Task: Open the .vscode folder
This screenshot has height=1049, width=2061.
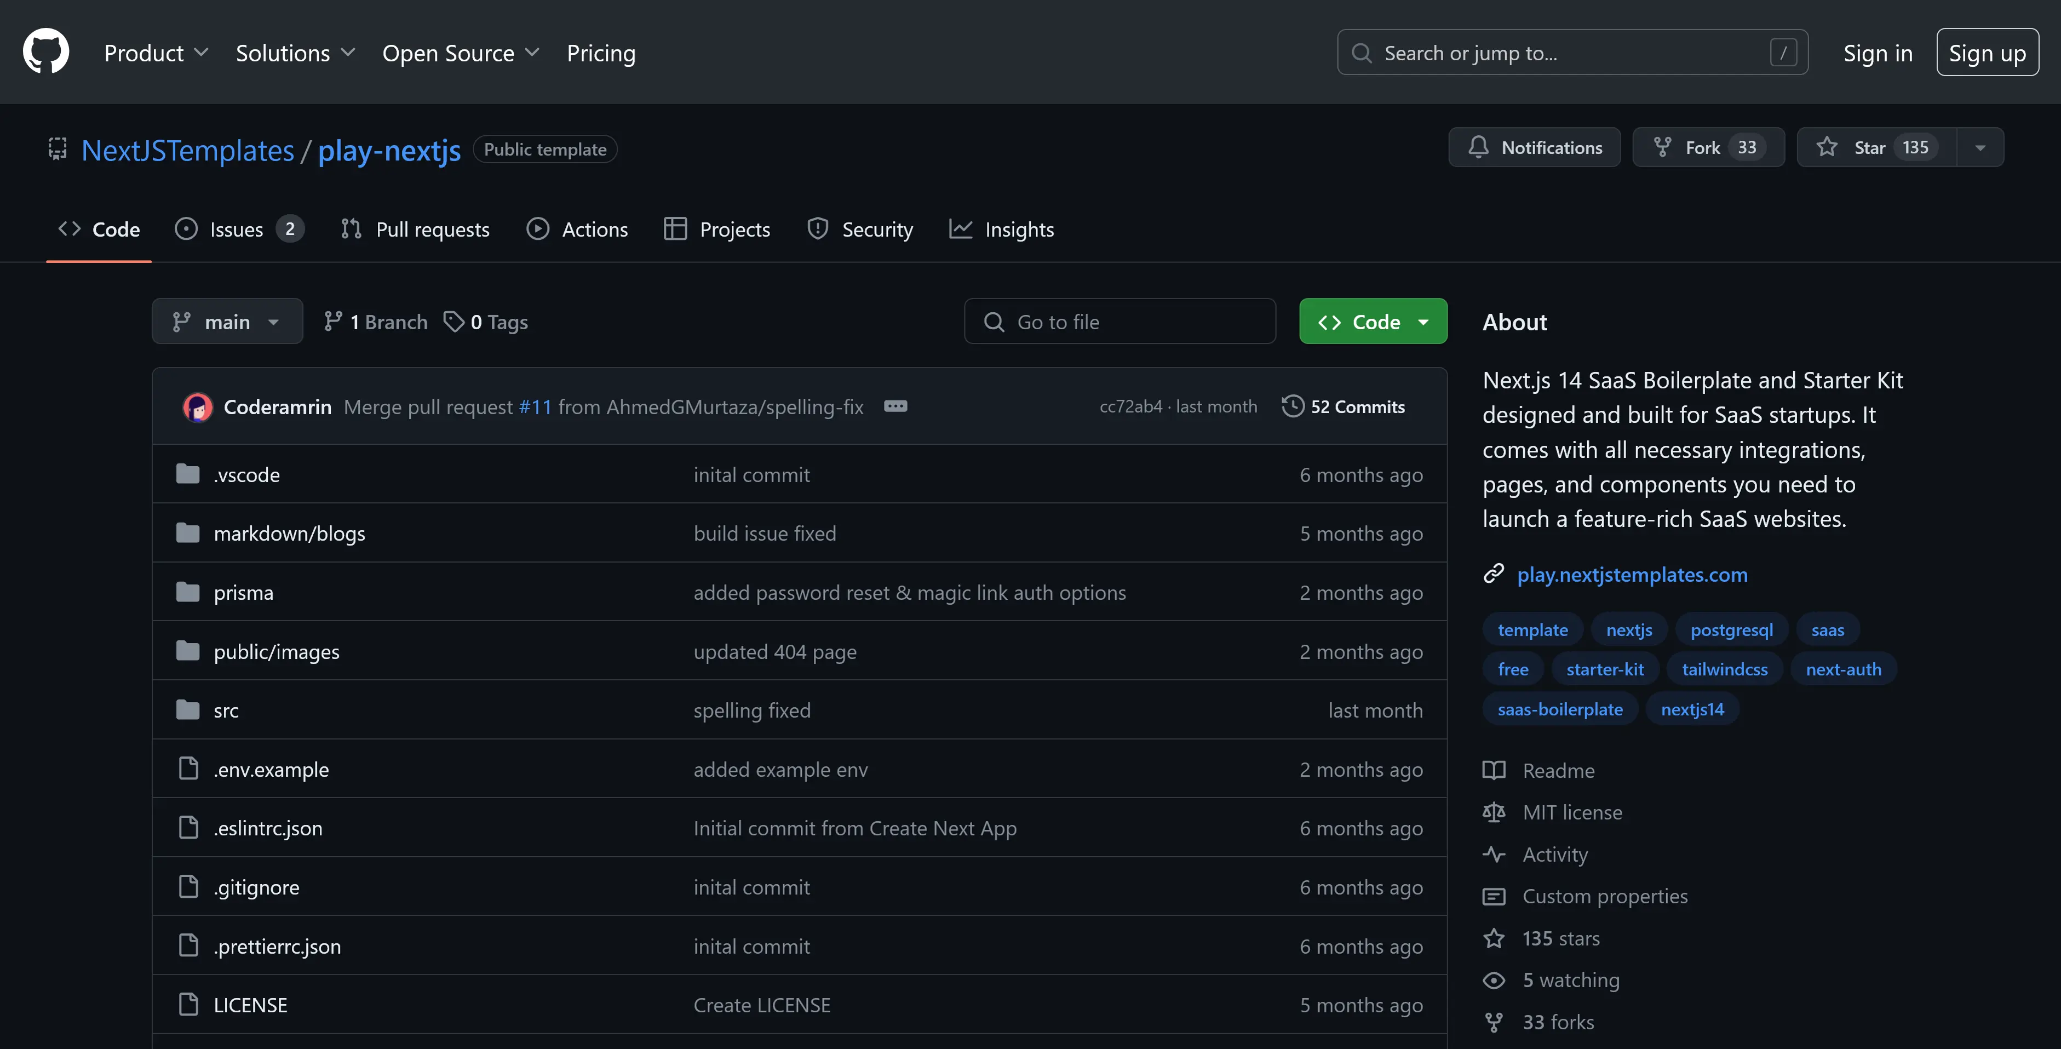Action: coord(246,474)
